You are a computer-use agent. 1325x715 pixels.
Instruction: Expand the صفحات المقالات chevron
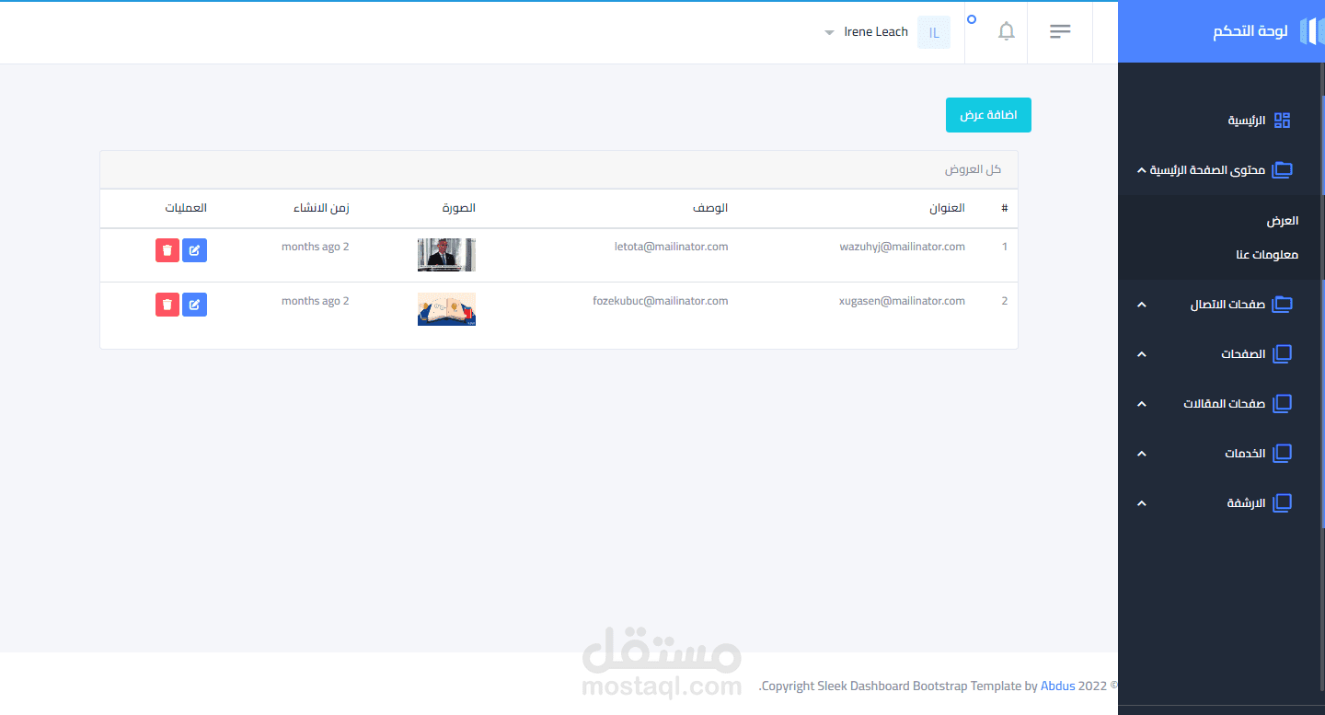pos(1141,404)
